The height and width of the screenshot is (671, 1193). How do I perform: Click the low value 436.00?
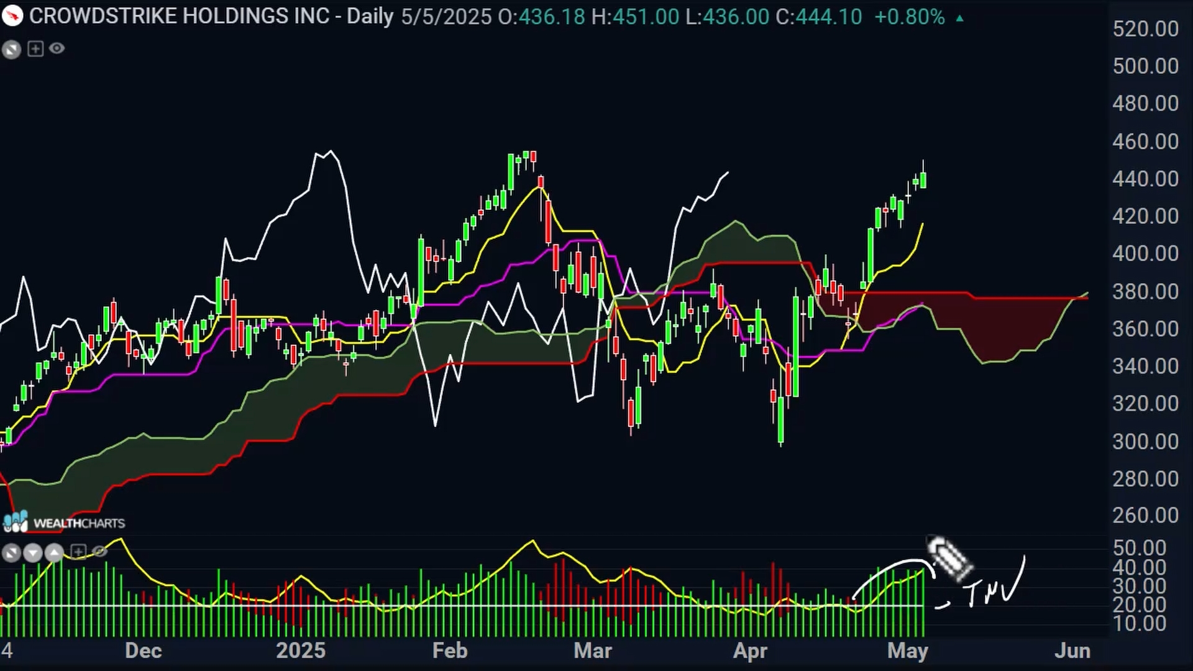pos(736,17)
